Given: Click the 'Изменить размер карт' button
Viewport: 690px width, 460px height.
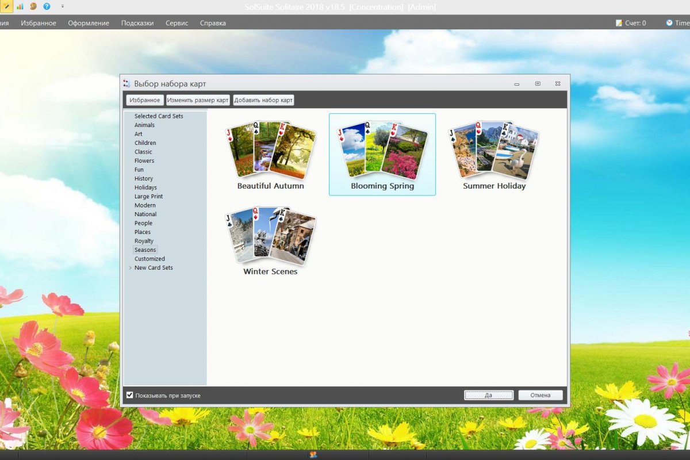Looking at the screenshot, I should (x=198, y=100).
